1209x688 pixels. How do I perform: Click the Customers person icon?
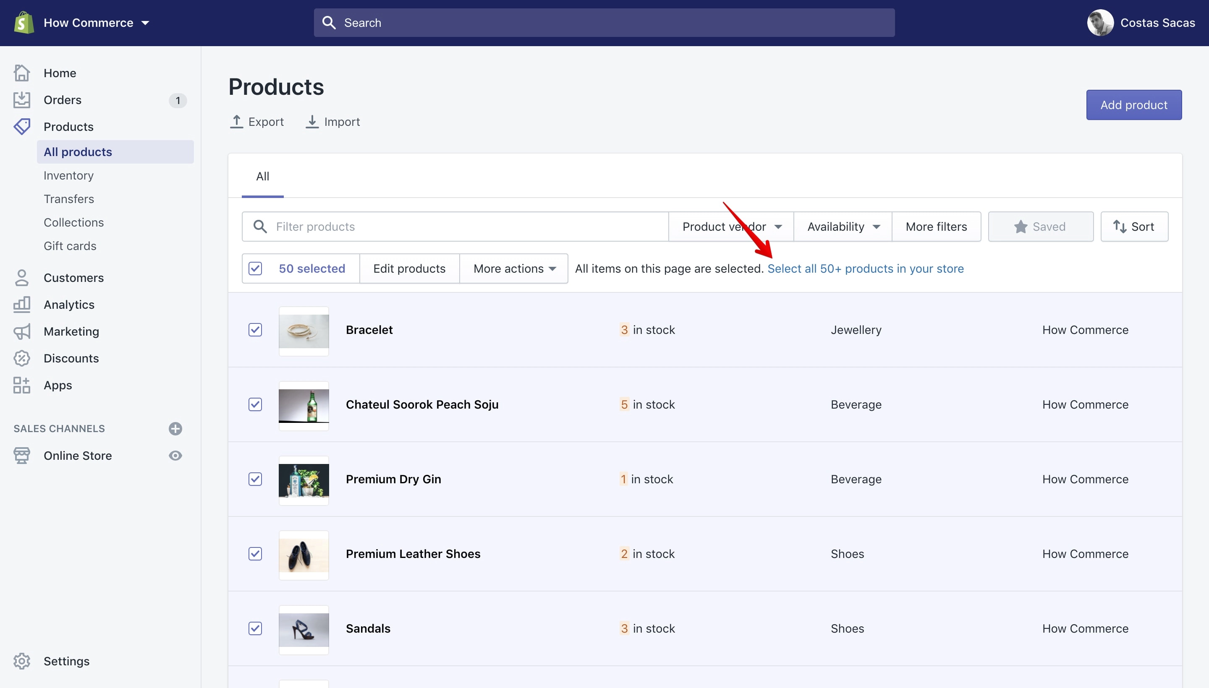pyautogui.click(x=22, y=278)
